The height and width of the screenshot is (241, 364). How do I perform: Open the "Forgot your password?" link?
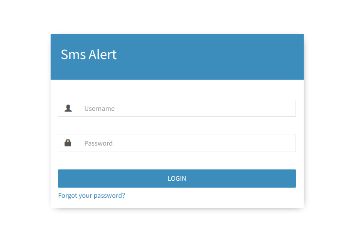pos(92,196)
